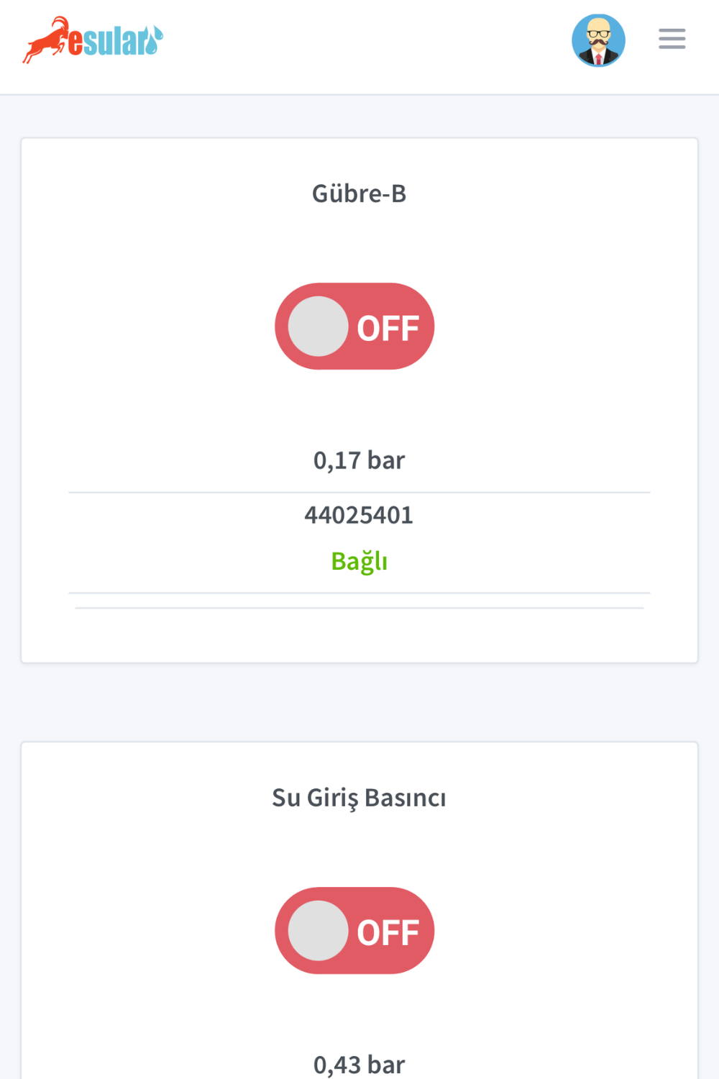Select the Gübre-B card title
This screenshot has width=719, height=1079.
point(359,194)
